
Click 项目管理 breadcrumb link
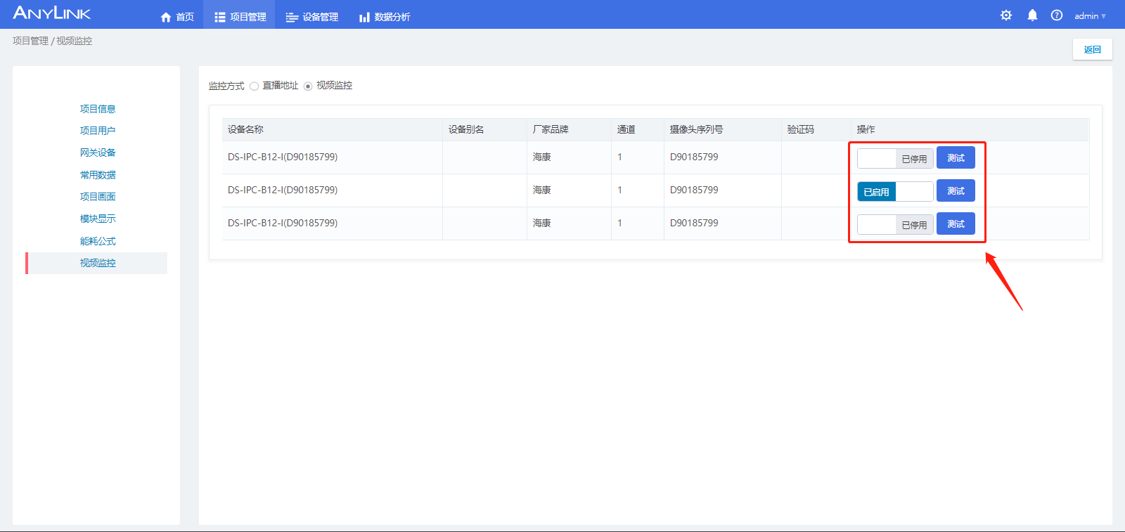30,41
